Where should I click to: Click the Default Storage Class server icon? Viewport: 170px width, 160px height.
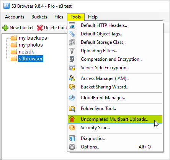click(72, 42)
